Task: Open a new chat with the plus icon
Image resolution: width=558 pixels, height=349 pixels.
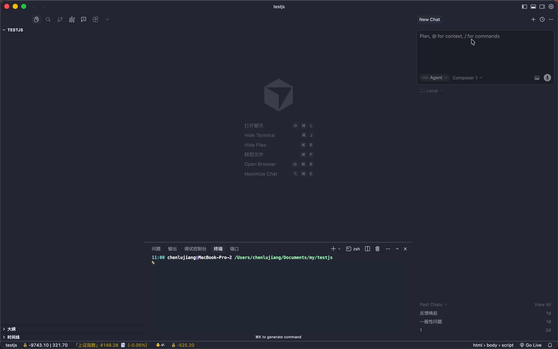Action: [533, 20]
